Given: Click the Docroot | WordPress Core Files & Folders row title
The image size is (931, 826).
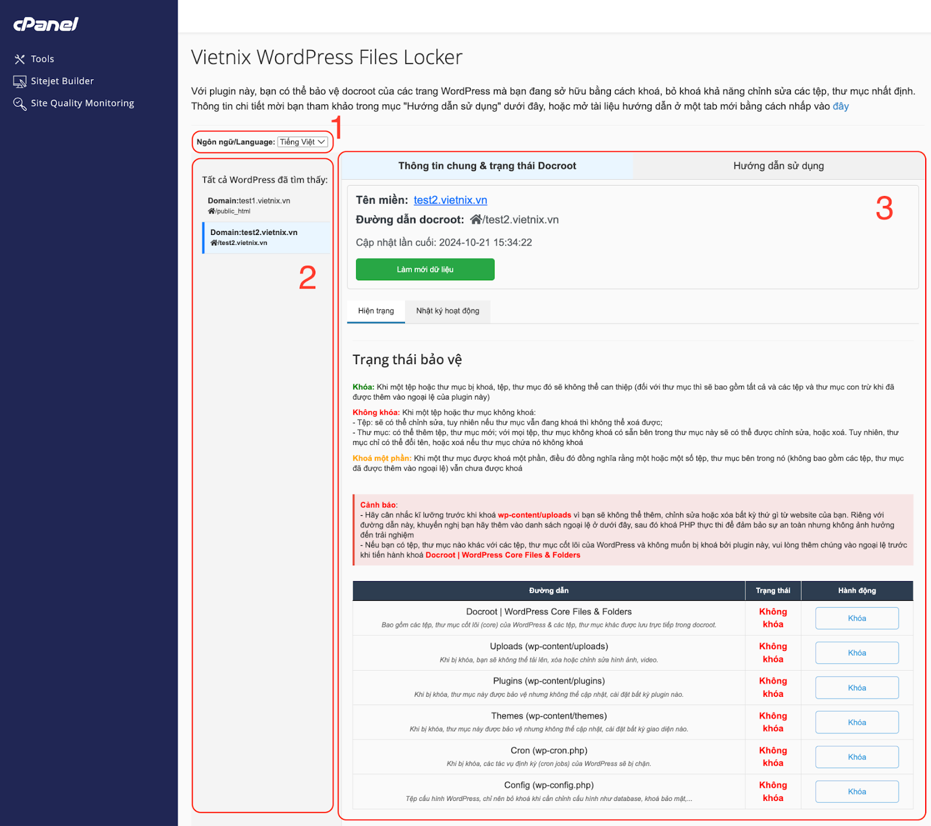Looking at the screenshot, I should point(549,611).
